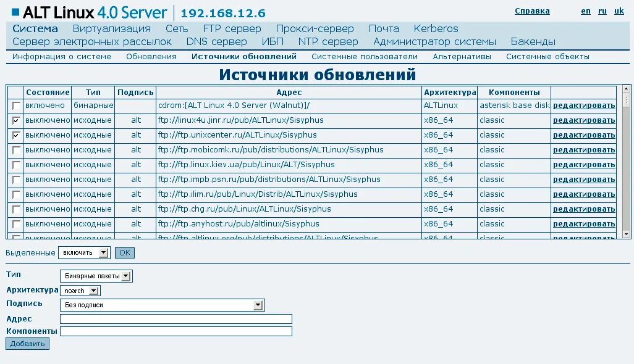The image size is (634, 364).
Task: Open the Справка help link
Action: pyautogui.click(x=532, y=11)
